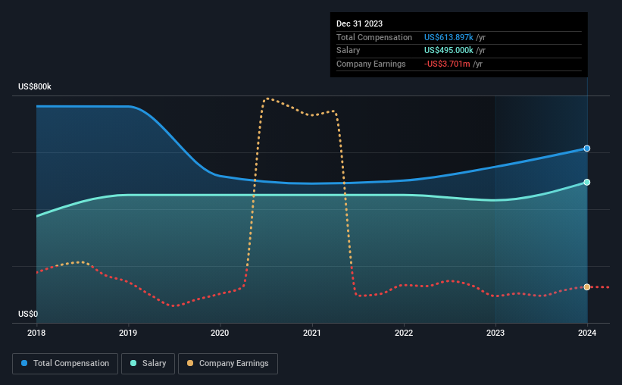Click the Company Earnings endpoint marker at 2024
Screen dimensions: 622x385
[x=586, y=287]
